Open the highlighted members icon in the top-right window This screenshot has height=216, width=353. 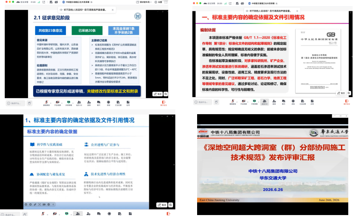click(264, 102)
